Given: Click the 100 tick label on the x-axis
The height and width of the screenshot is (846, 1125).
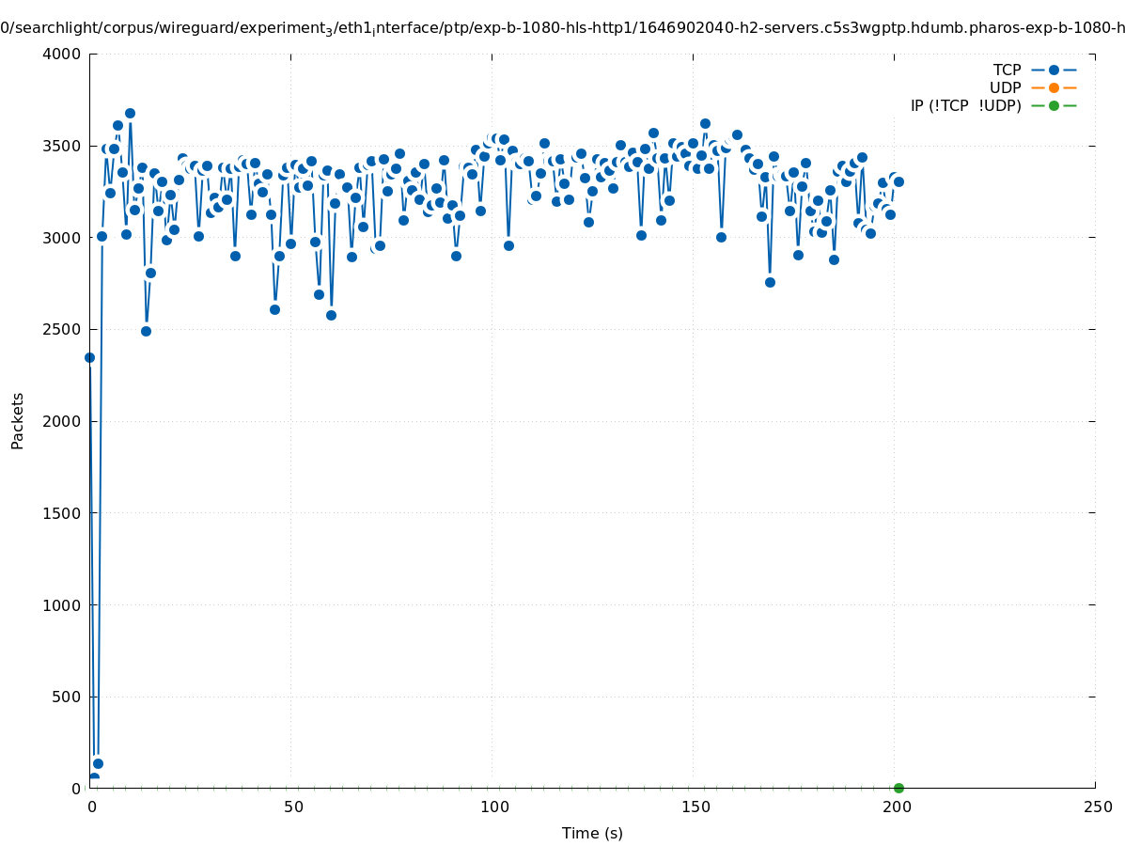Looking at the screenshot, I should click(x=493, y=807).
